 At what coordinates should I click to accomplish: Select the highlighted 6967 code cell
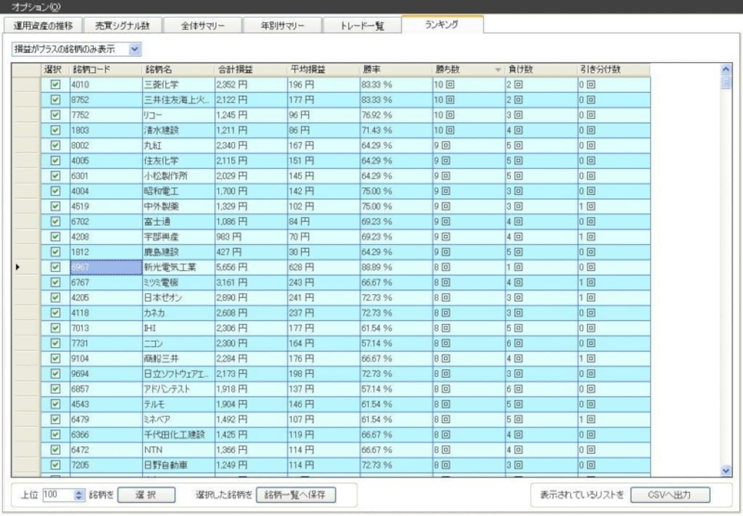(x=106, y=267)
